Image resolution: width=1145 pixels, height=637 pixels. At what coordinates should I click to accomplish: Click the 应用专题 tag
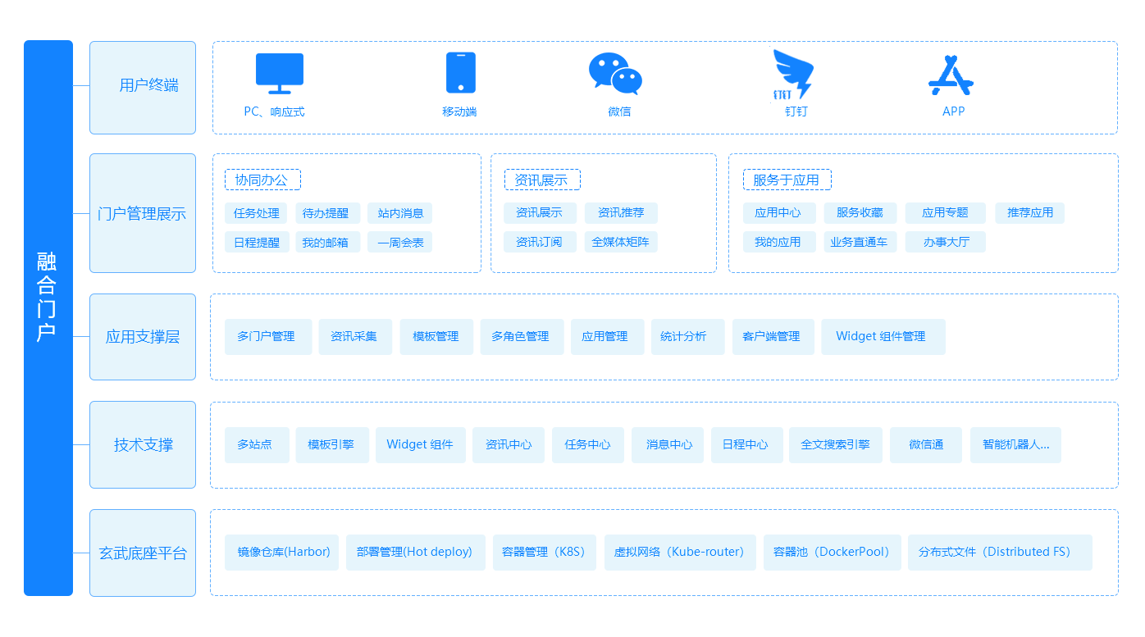point(946,213)
